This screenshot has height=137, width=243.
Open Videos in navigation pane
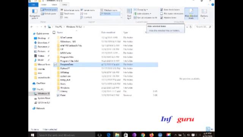[41, 56]
